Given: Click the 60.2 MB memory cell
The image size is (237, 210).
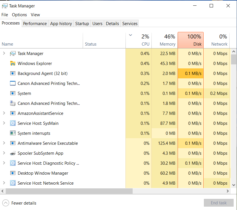Looking at the screenshot, I should pos(165,173).
